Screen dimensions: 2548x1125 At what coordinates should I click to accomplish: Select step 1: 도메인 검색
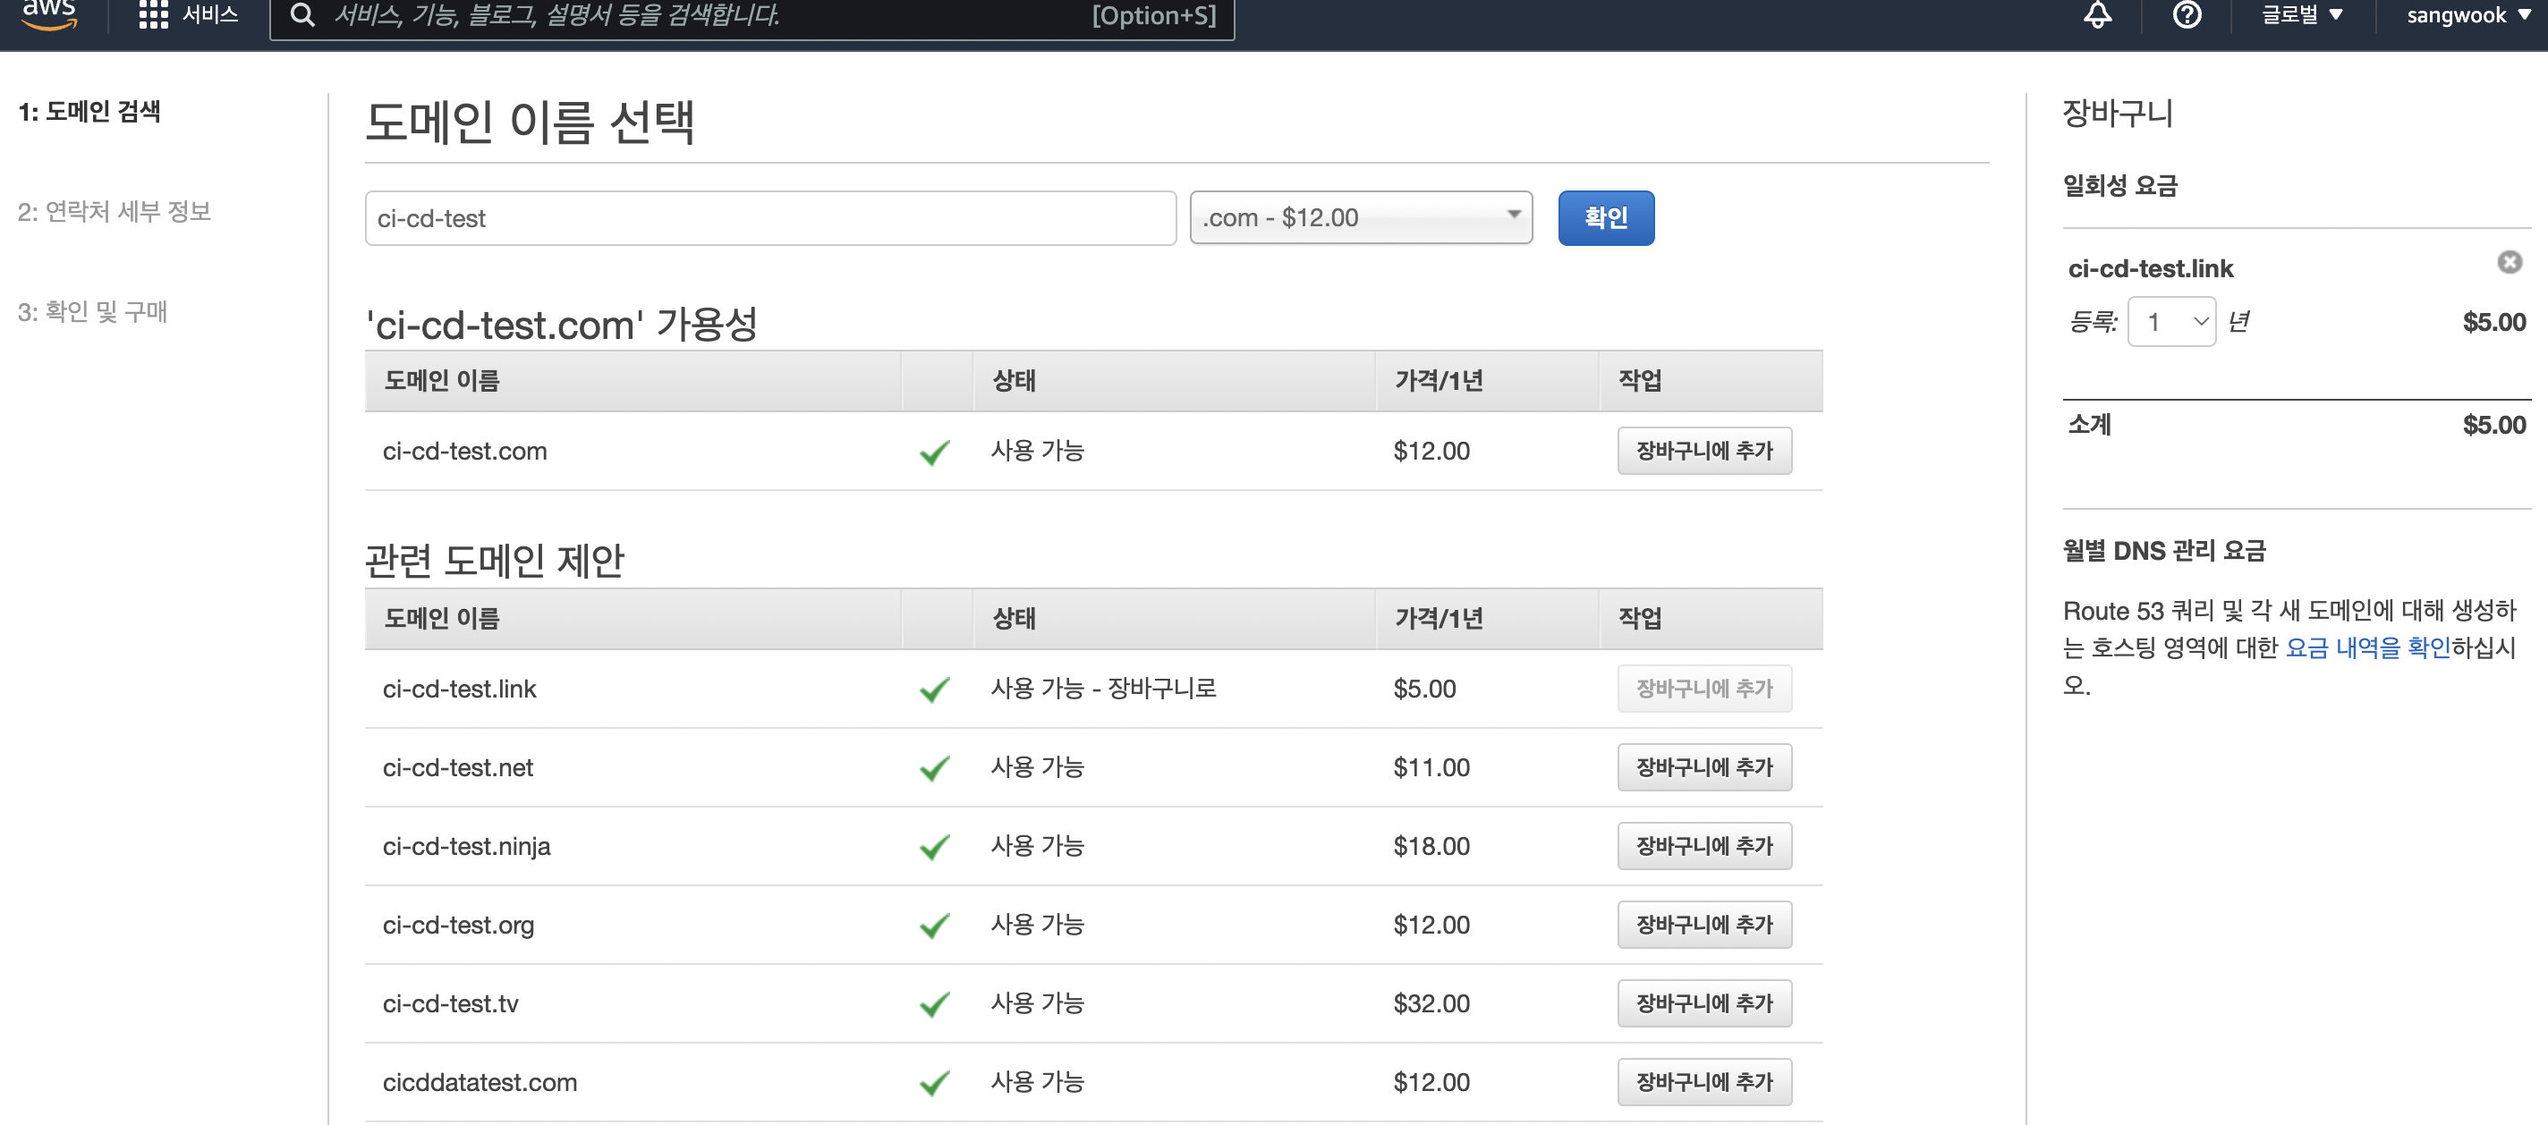89,112
